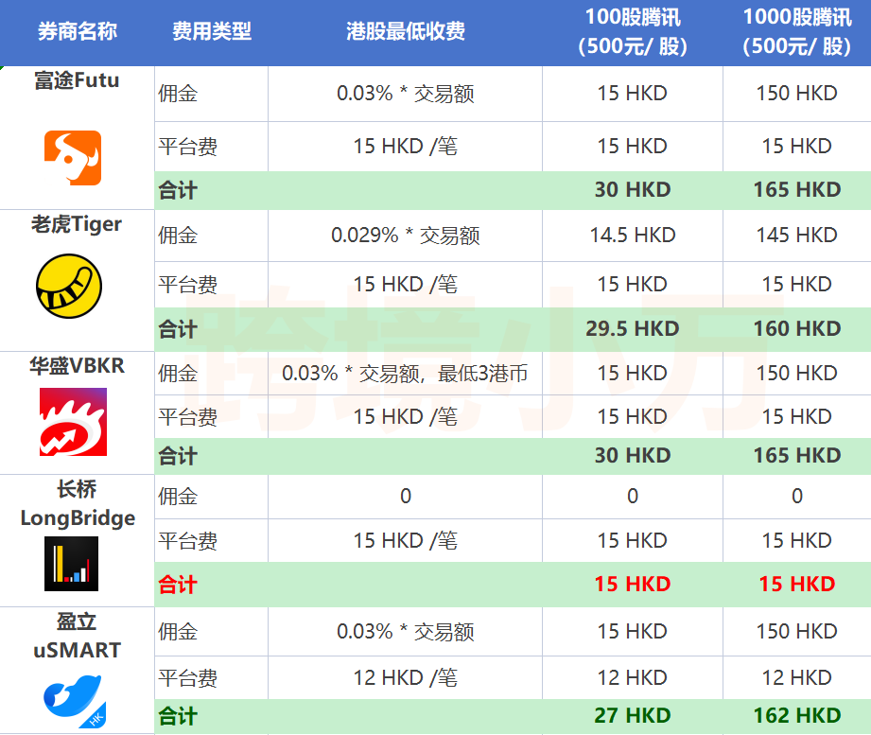Select the 合计 label in Futu's section
Viewport: 871px width, 735px height.
click(178, 190)
